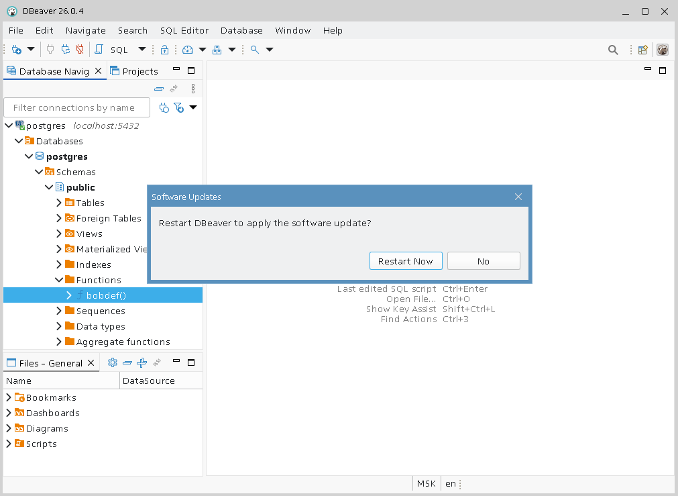The width and height of the screenshot is (678, 496).
Task: Expand the Views folder
Action: (x=59, y=234)
